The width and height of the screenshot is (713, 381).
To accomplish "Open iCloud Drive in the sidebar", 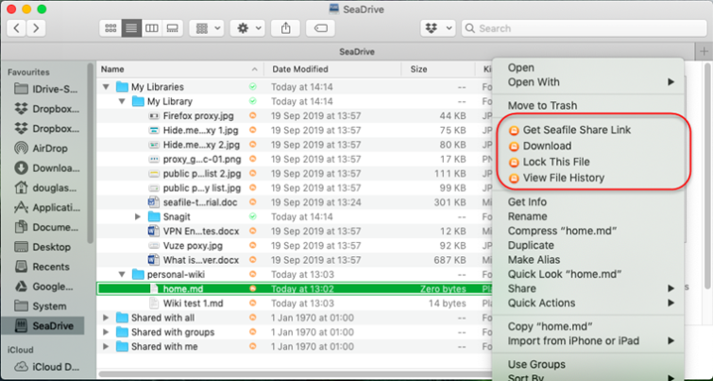I will coord(46,367).
